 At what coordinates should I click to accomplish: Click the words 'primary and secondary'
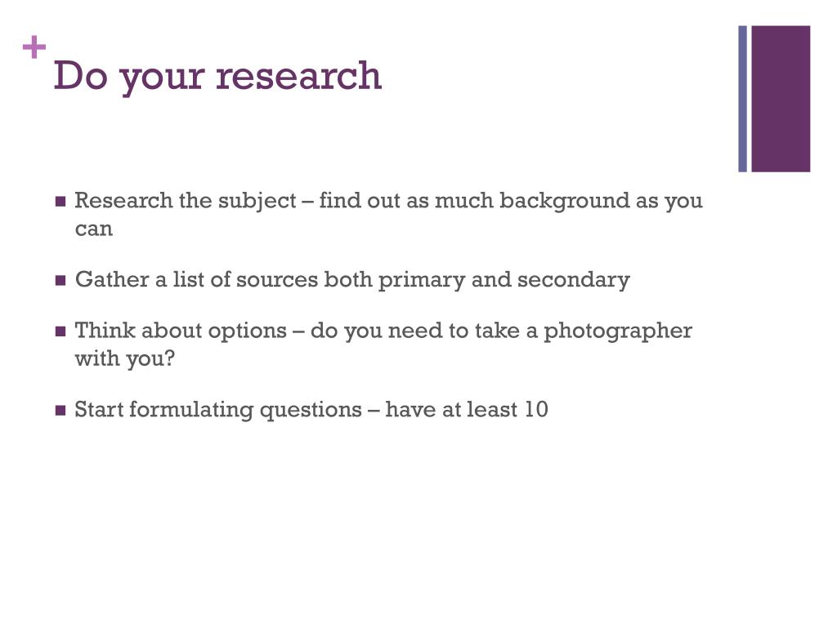(x=504, y=281)
